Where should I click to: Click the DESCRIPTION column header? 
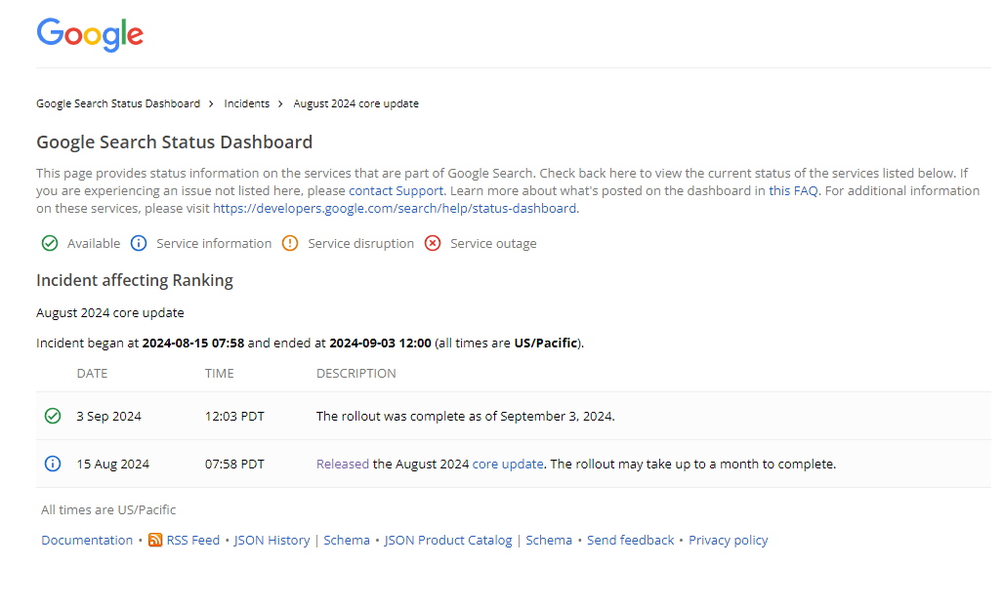(356, 373)
